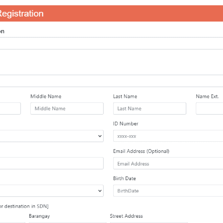Select the Email Address input field
The width and height of the screenshot is (223, 223).
168,163
